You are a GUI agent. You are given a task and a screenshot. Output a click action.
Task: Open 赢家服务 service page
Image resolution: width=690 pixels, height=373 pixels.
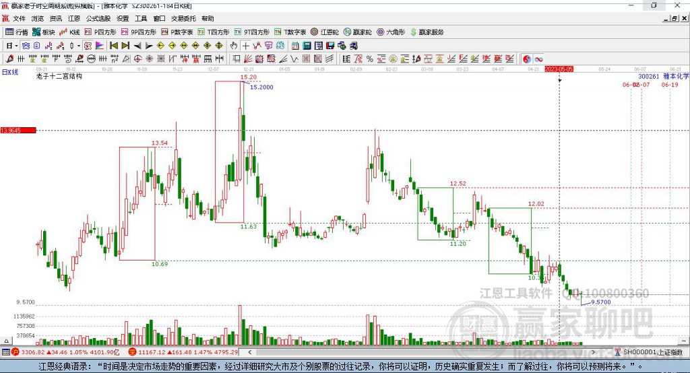(x=427, y=32)
